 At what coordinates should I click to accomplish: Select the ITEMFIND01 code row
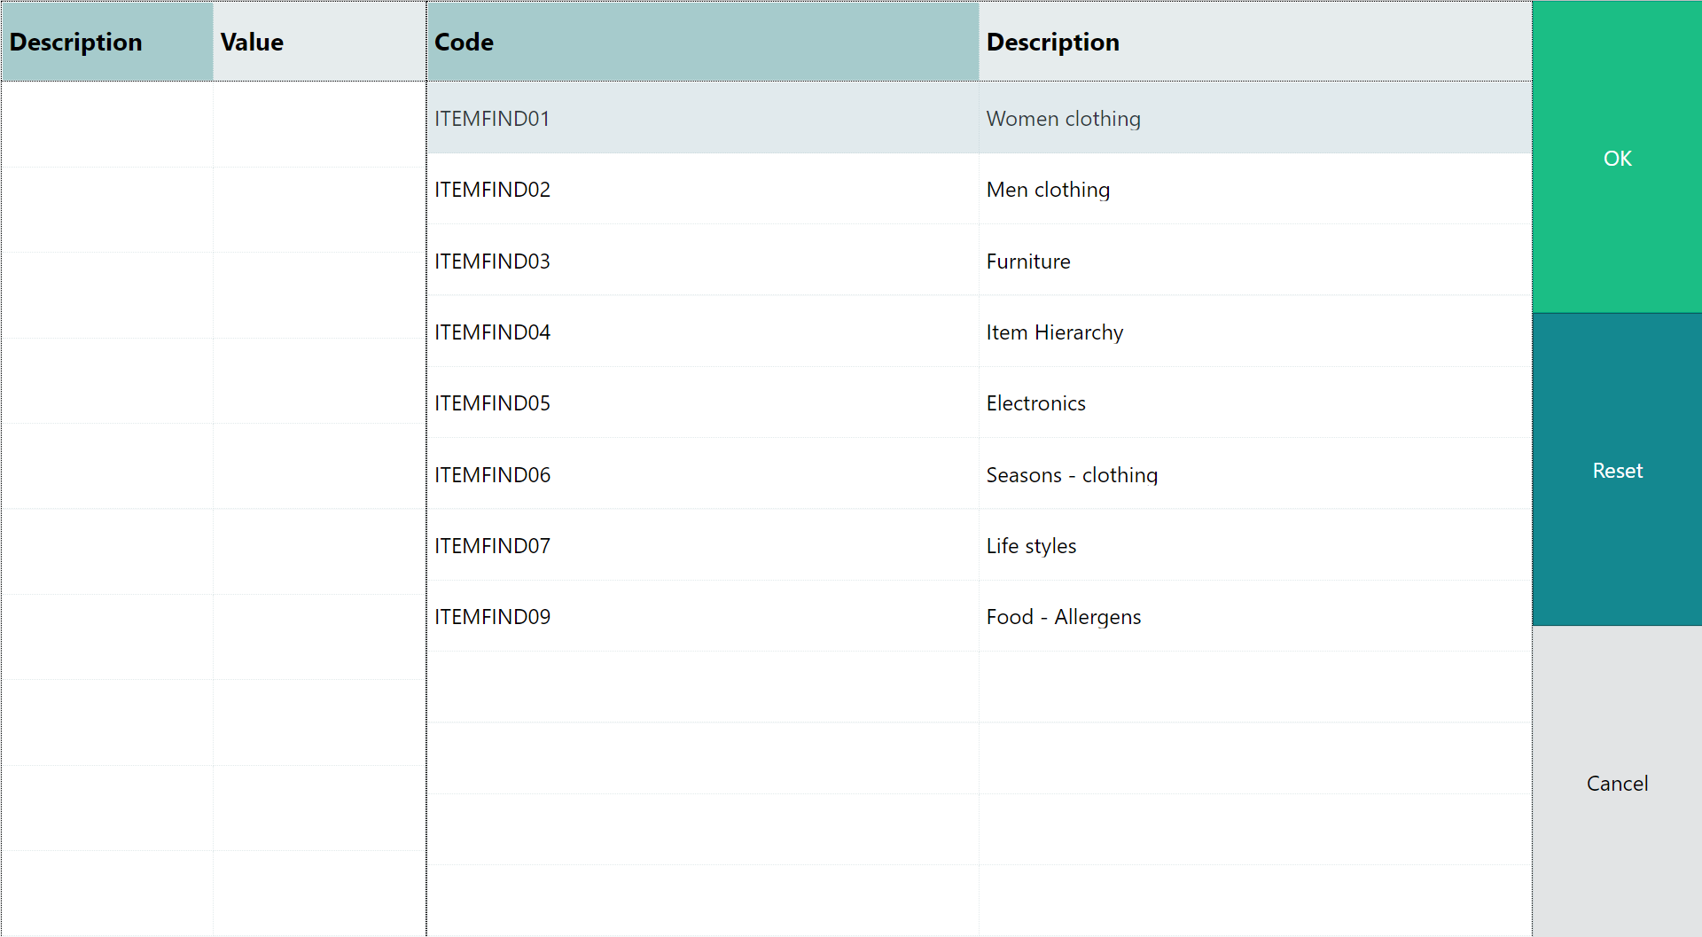[x=492, y=119]
